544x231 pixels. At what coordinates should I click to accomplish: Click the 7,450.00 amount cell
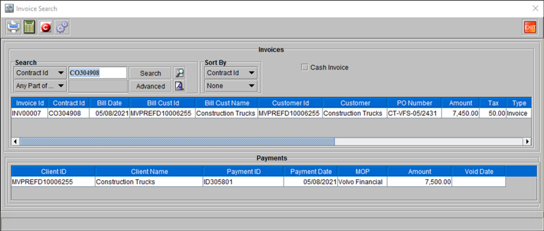click(x=460, y=113)
